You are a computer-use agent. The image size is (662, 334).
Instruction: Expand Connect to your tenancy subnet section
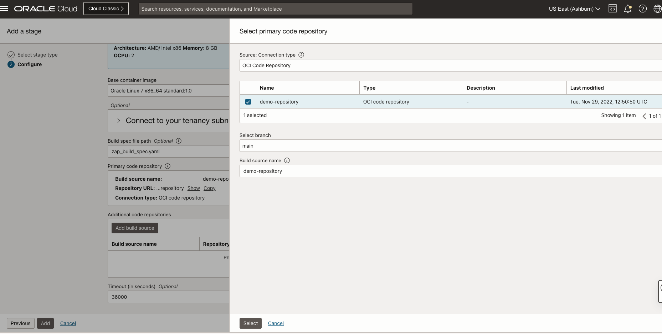(119, 121)
